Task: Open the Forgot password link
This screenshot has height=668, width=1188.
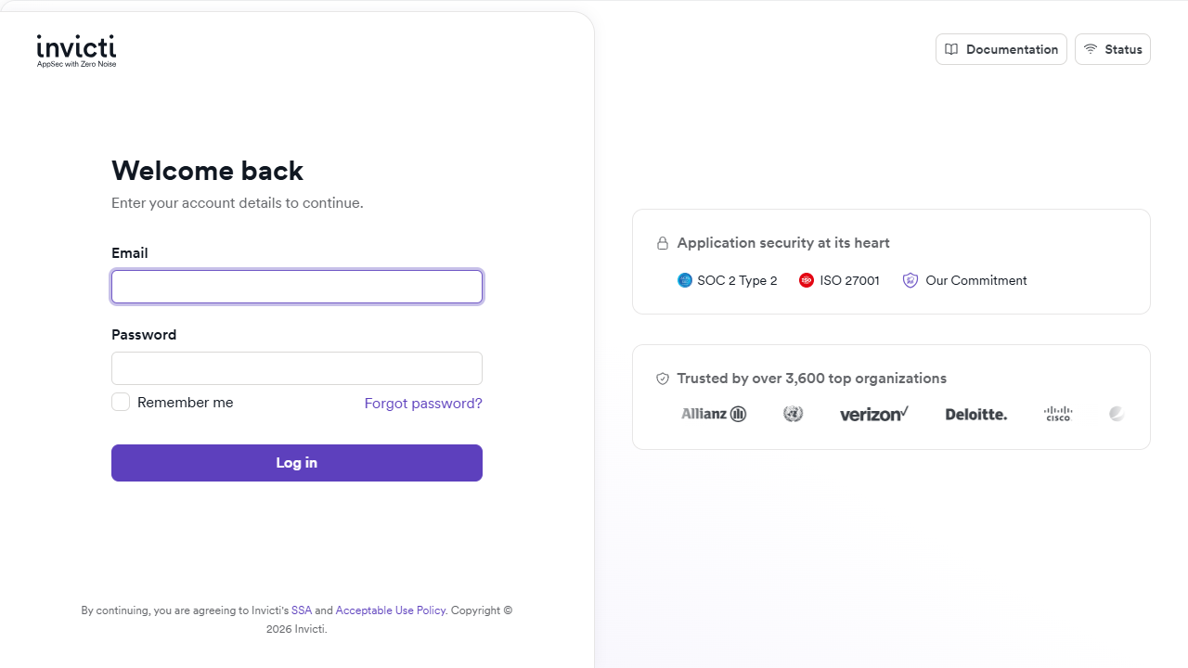Action: [x=423, y=403]
